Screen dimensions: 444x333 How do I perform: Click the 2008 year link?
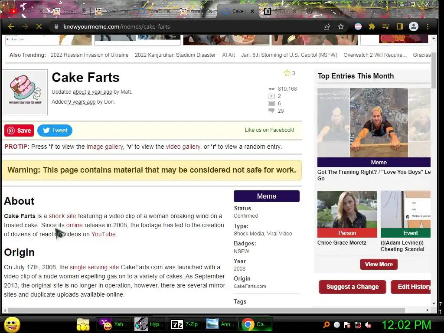click(x=239, y=269)
